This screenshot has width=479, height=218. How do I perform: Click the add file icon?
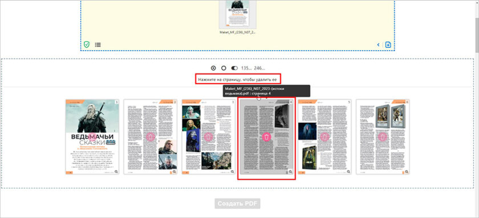(x=388, y=45)
